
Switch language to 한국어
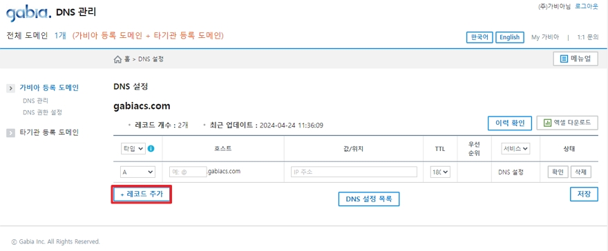[x=479, y=37]
